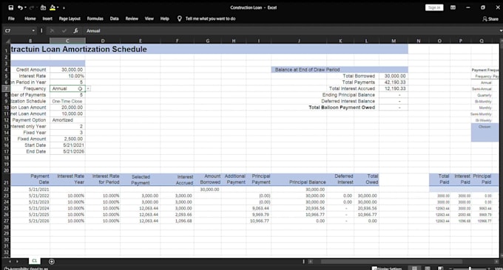Select column J header
The width and height of the screenshot is (503, 270).
click(x=299, y=41)
